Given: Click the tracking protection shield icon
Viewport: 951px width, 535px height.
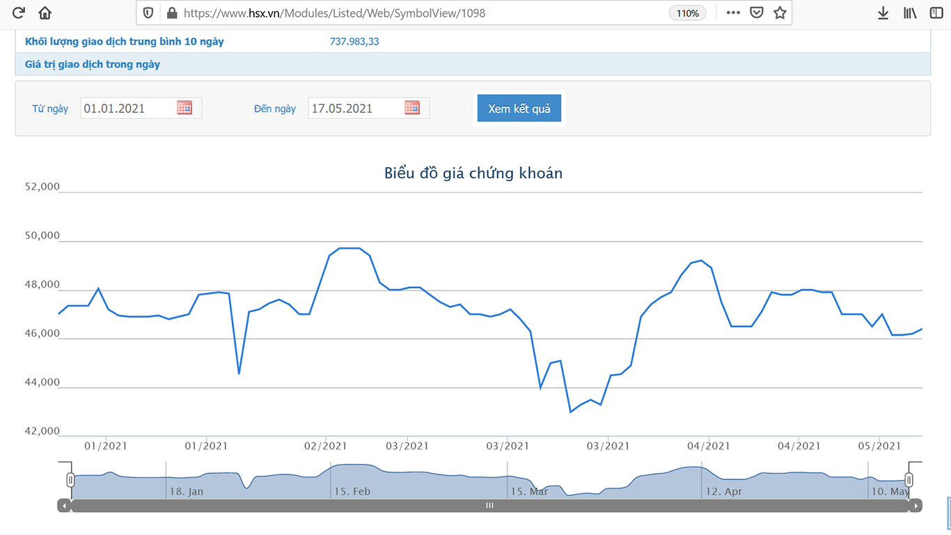Looking at the screenshot, I should coord(148,13).
